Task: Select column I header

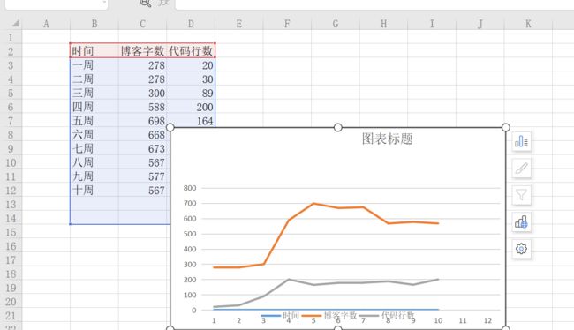Action: point(432,24)
